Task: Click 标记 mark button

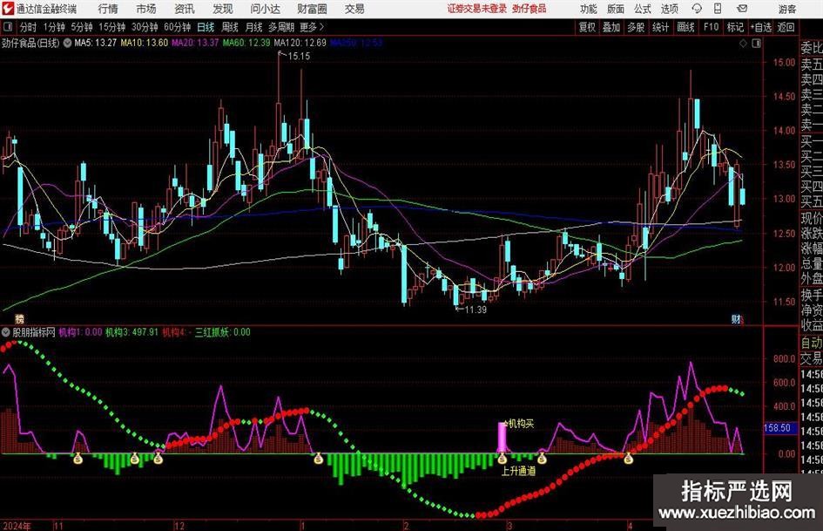Action: coord(735,27)
